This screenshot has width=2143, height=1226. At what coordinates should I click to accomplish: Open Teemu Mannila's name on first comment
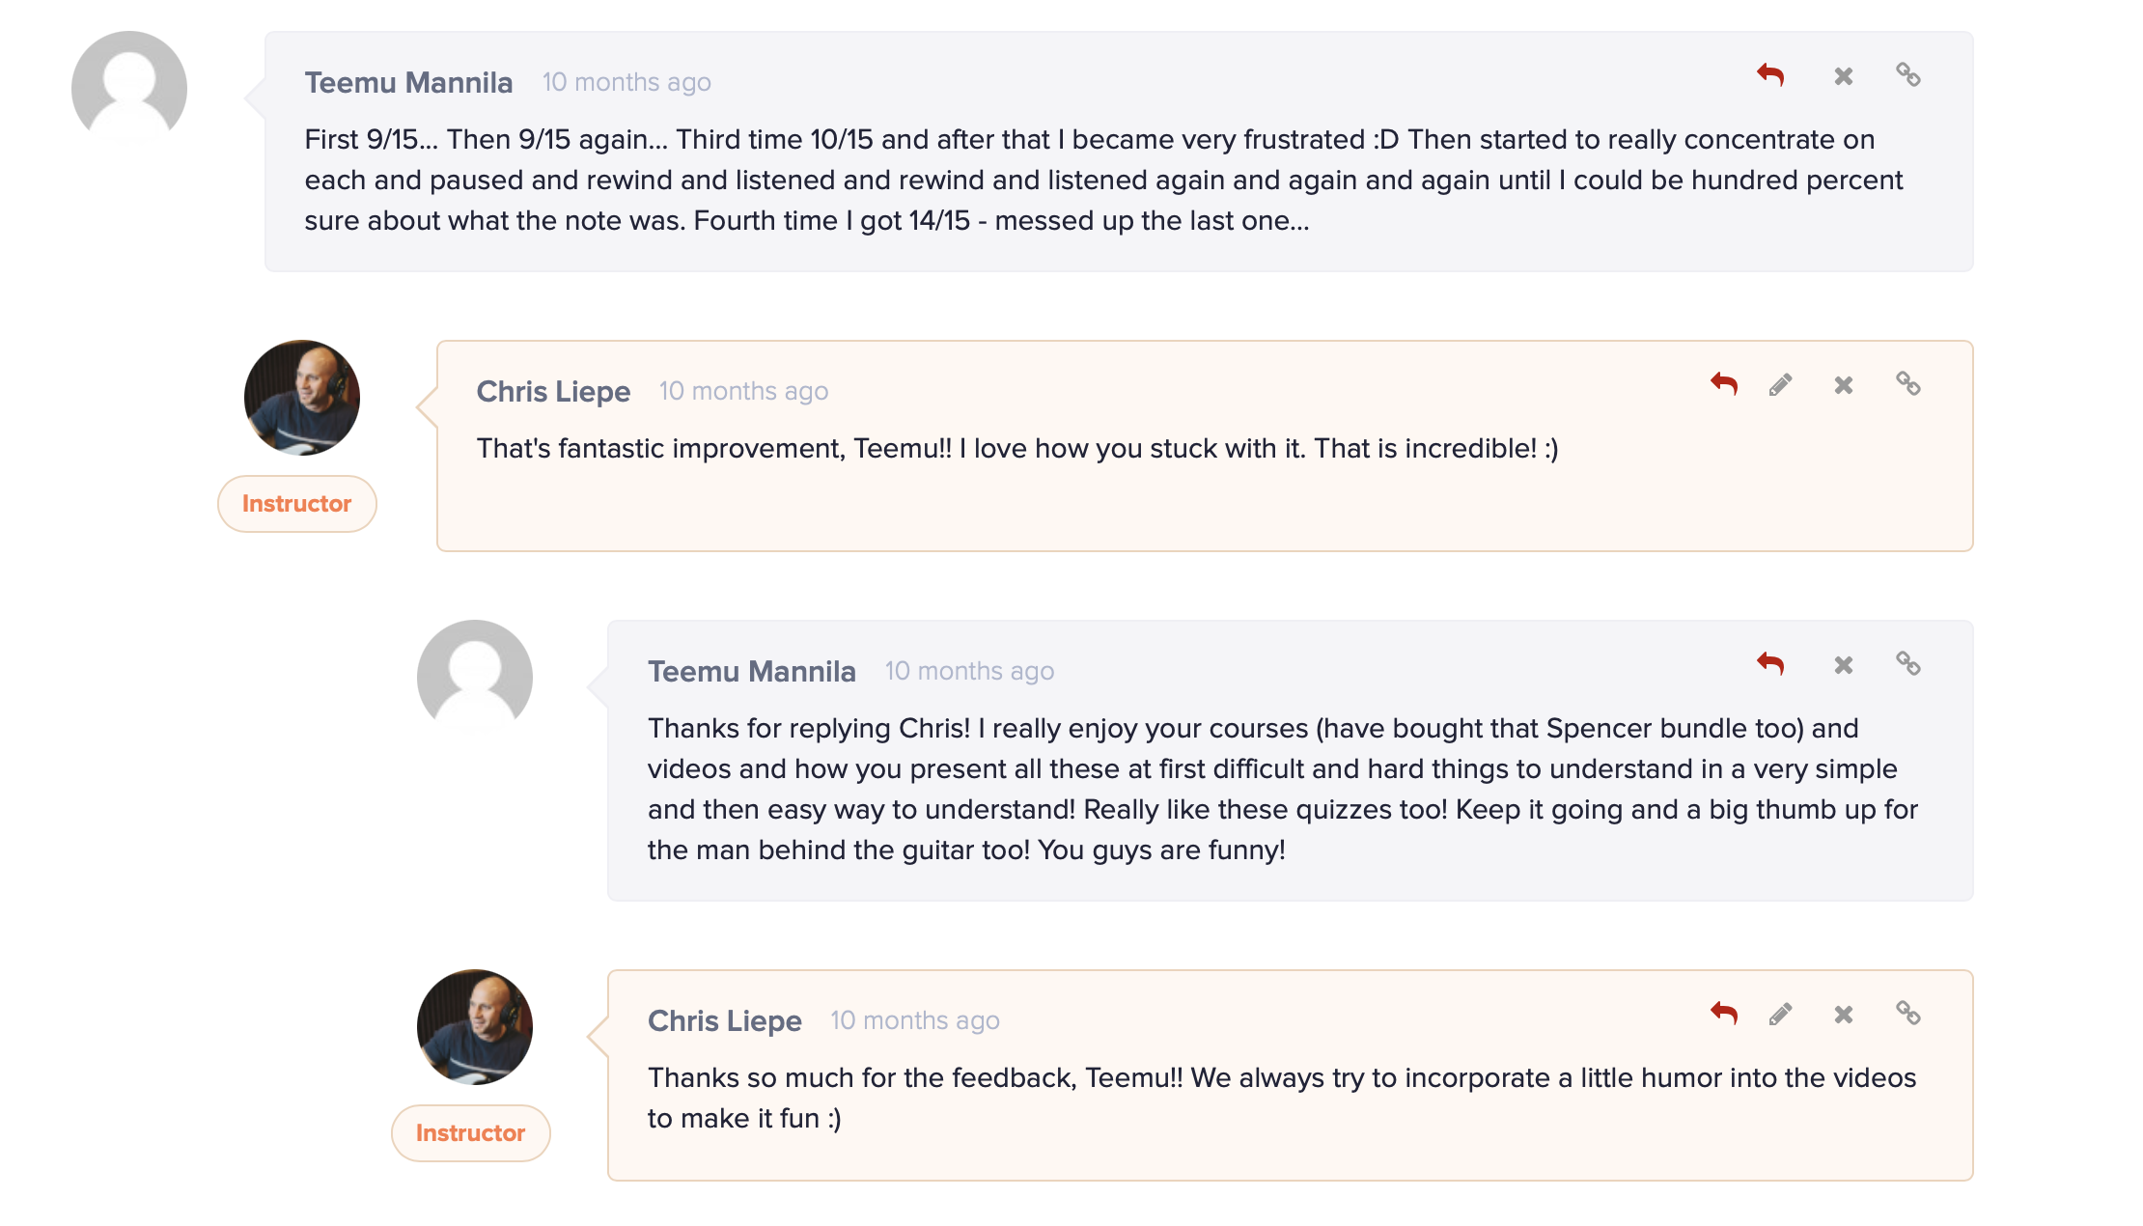tap(408, 83)
